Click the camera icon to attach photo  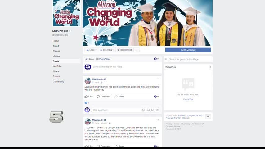click(x=148, y=110)
